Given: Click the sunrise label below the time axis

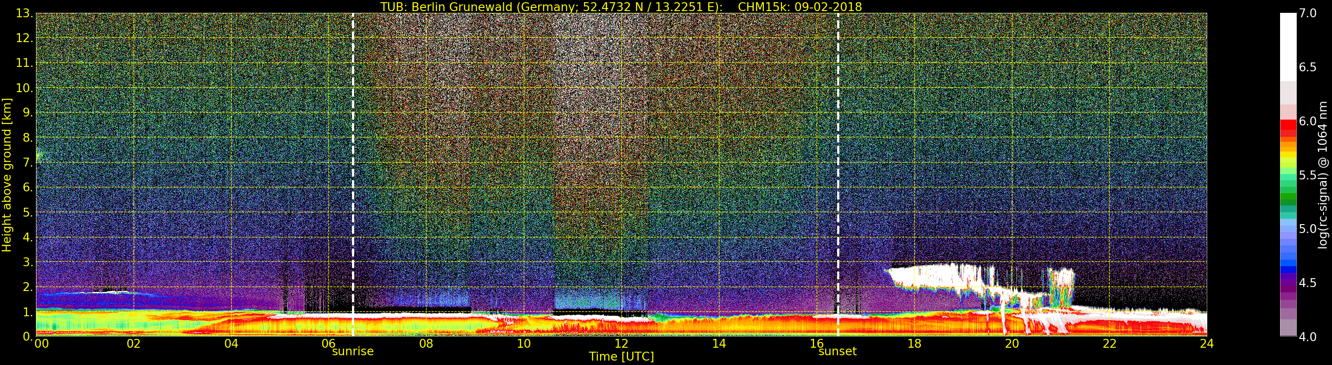Looking at the screenshot, I should [353, 352].
